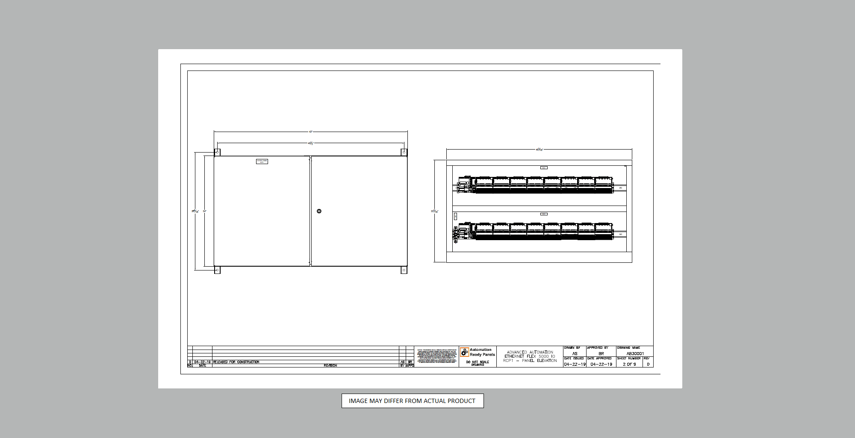Click the control panel nameplate on left door
This screenshot has width=855, height=438.
262,162
